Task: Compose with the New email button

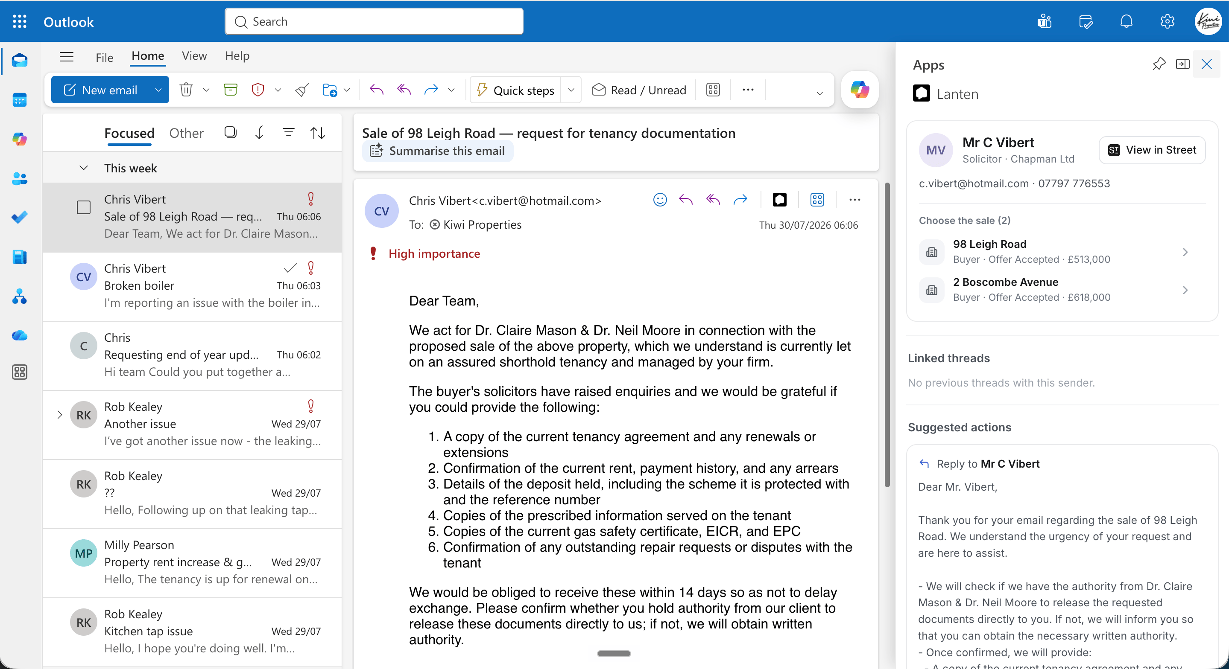Action: coord(101,90)
